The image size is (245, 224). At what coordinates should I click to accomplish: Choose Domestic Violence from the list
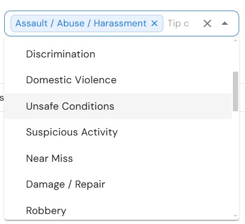118,80
